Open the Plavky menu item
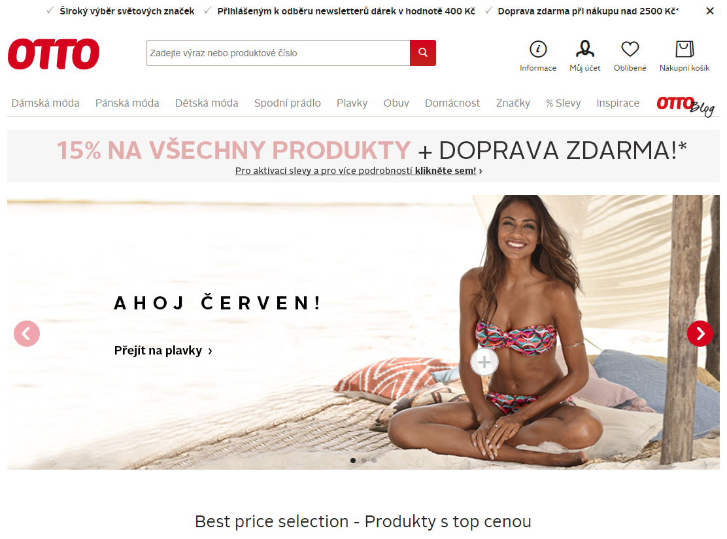Screen dimensions: 727x539 (352, 103)
